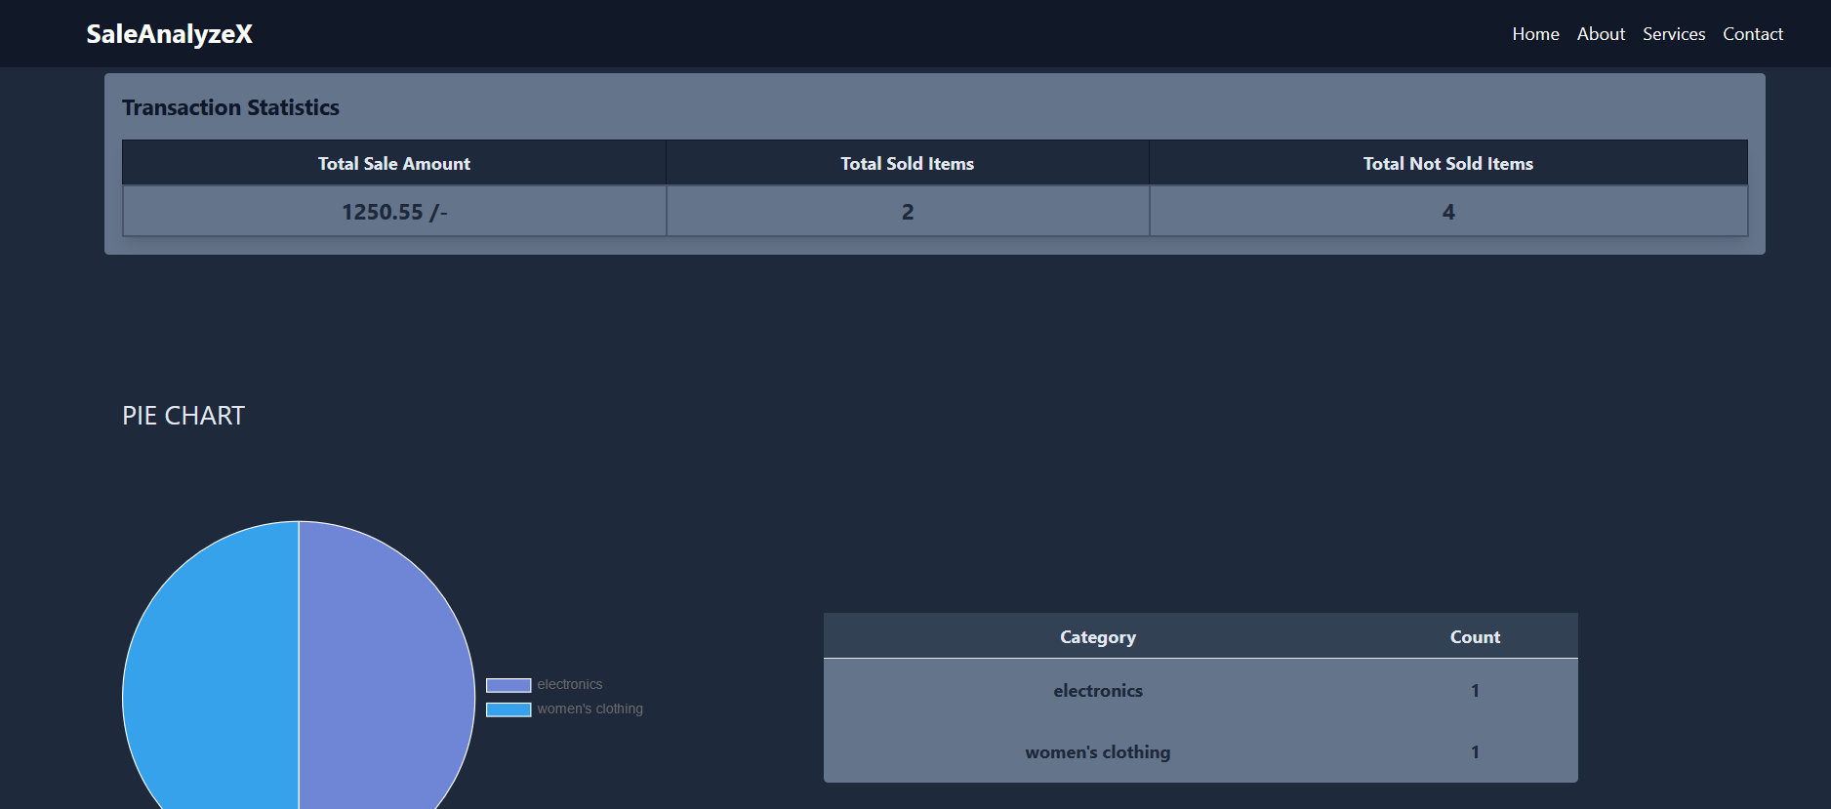
Task: Open the About navigation link
Action: (1601, 34)
